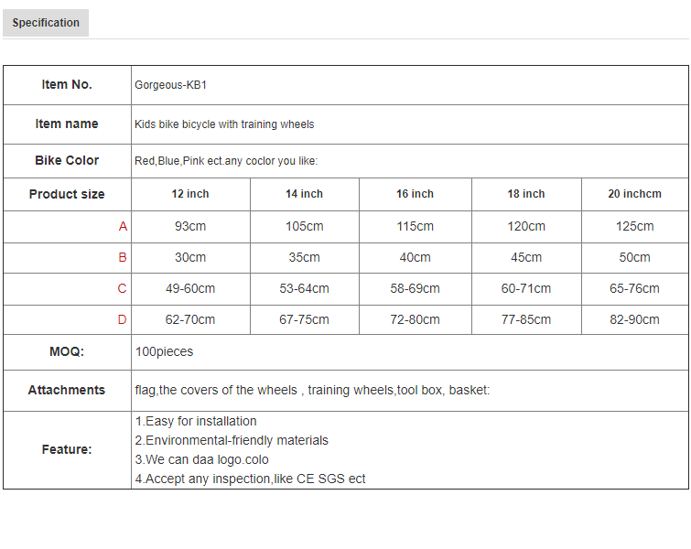Click the 18 inch column header

pos(526,194)
